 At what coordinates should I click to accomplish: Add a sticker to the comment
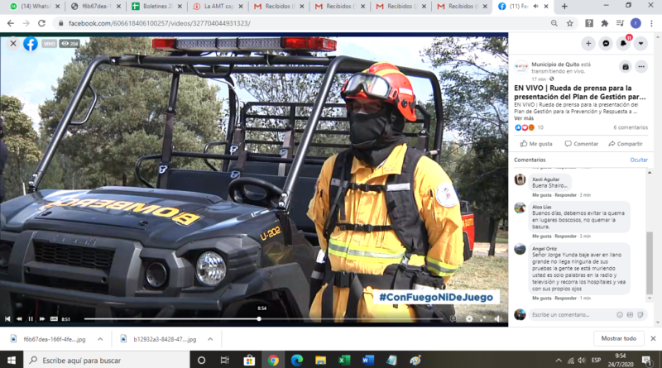click(640, 315)
